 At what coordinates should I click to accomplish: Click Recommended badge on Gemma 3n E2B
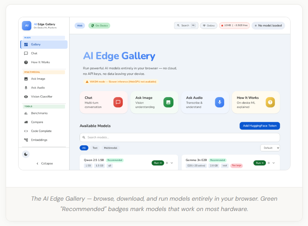(218, 160)
